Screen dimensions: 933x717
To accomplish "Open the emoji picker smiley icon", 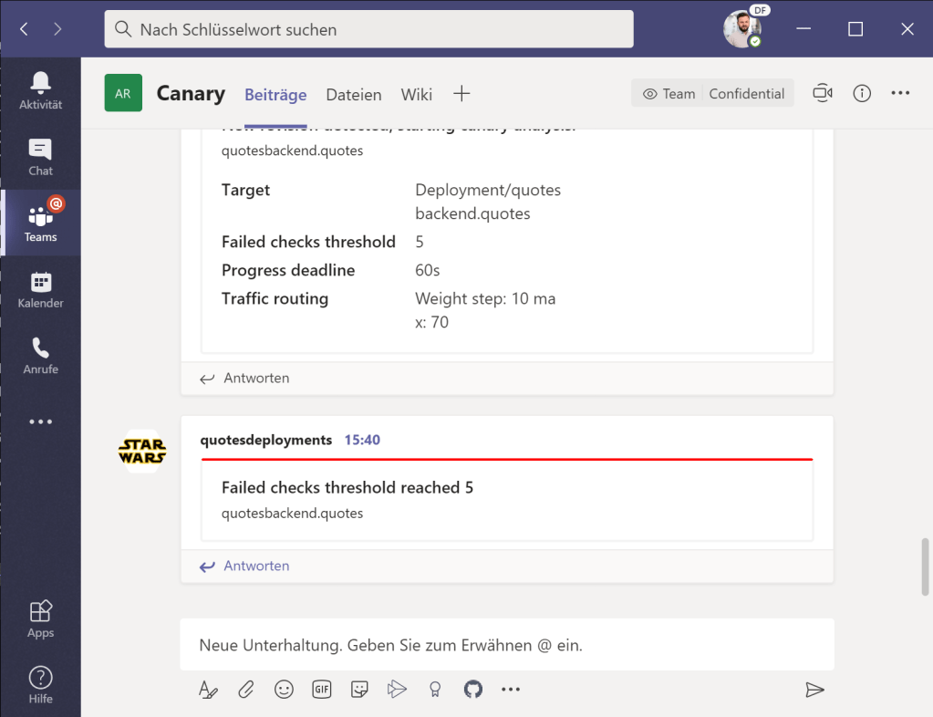I will (284, 690).
